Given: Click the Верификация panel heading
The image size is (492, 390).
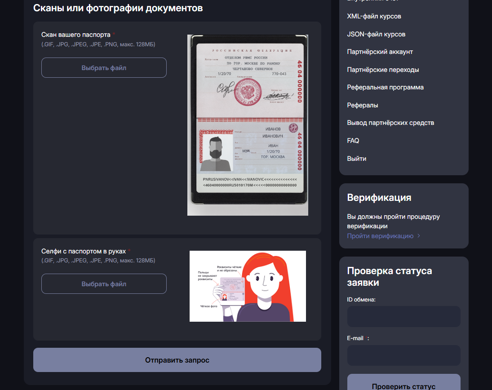Looking at the screenshot, I should [x=379, y=198].
